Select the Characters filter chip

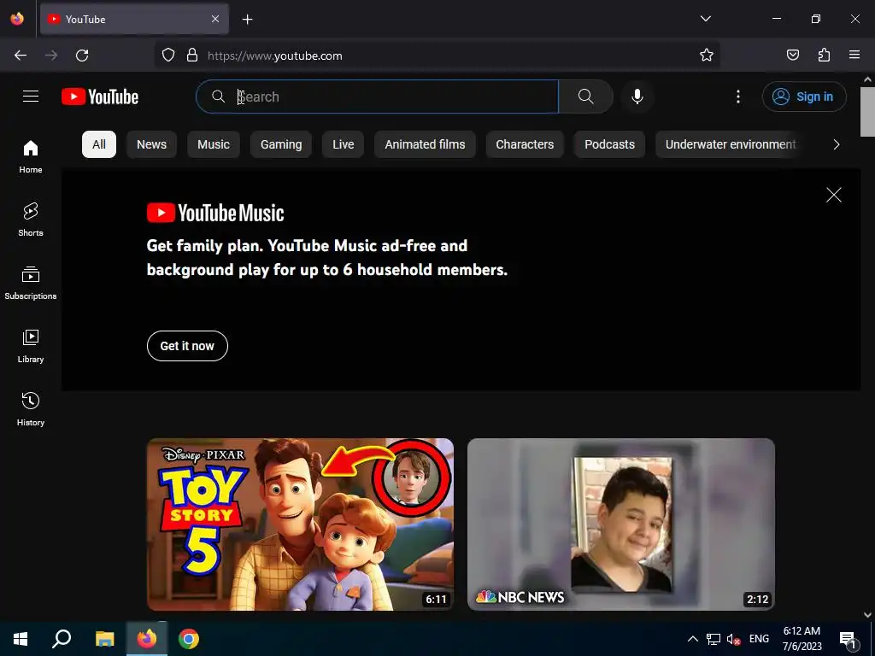click(526, 144)
